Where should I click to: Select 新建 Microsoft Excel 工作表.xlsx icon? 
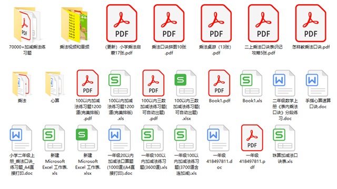[87, 138]
